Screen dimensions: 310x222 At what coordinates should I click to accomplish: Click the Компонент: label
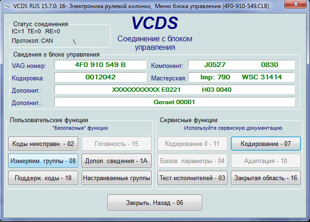167,66
